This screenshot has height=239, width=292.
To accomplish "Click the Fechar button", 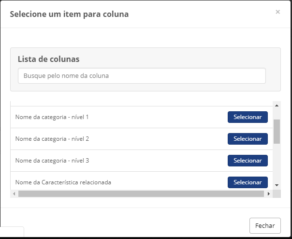I will click(x=265, y=225).
